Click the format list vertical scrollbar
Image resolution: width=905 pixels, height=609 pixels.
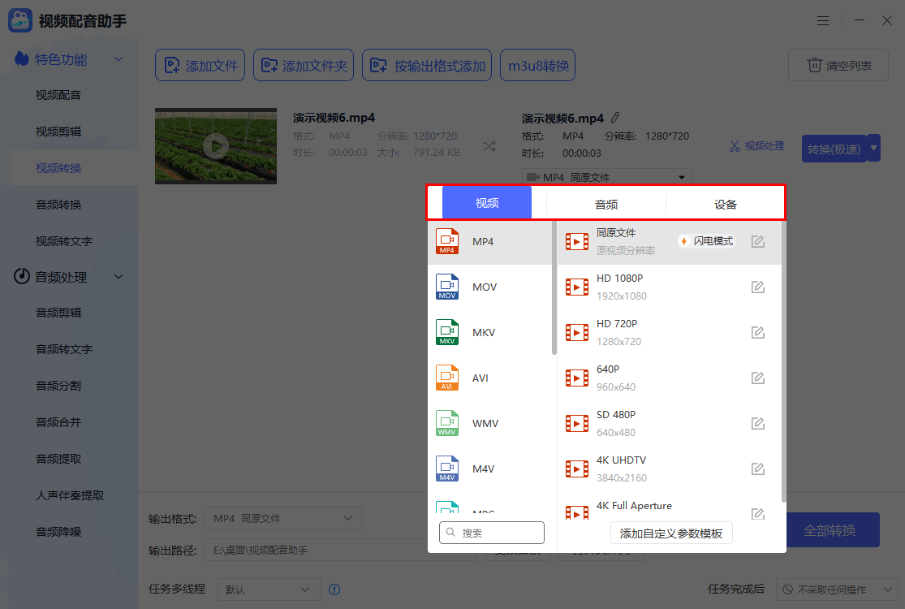tap(554, 287)
